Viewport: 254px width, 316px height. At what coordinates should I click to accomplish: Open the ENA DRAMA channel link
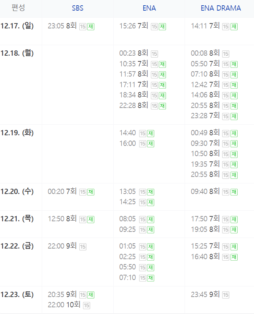point(221,8)
